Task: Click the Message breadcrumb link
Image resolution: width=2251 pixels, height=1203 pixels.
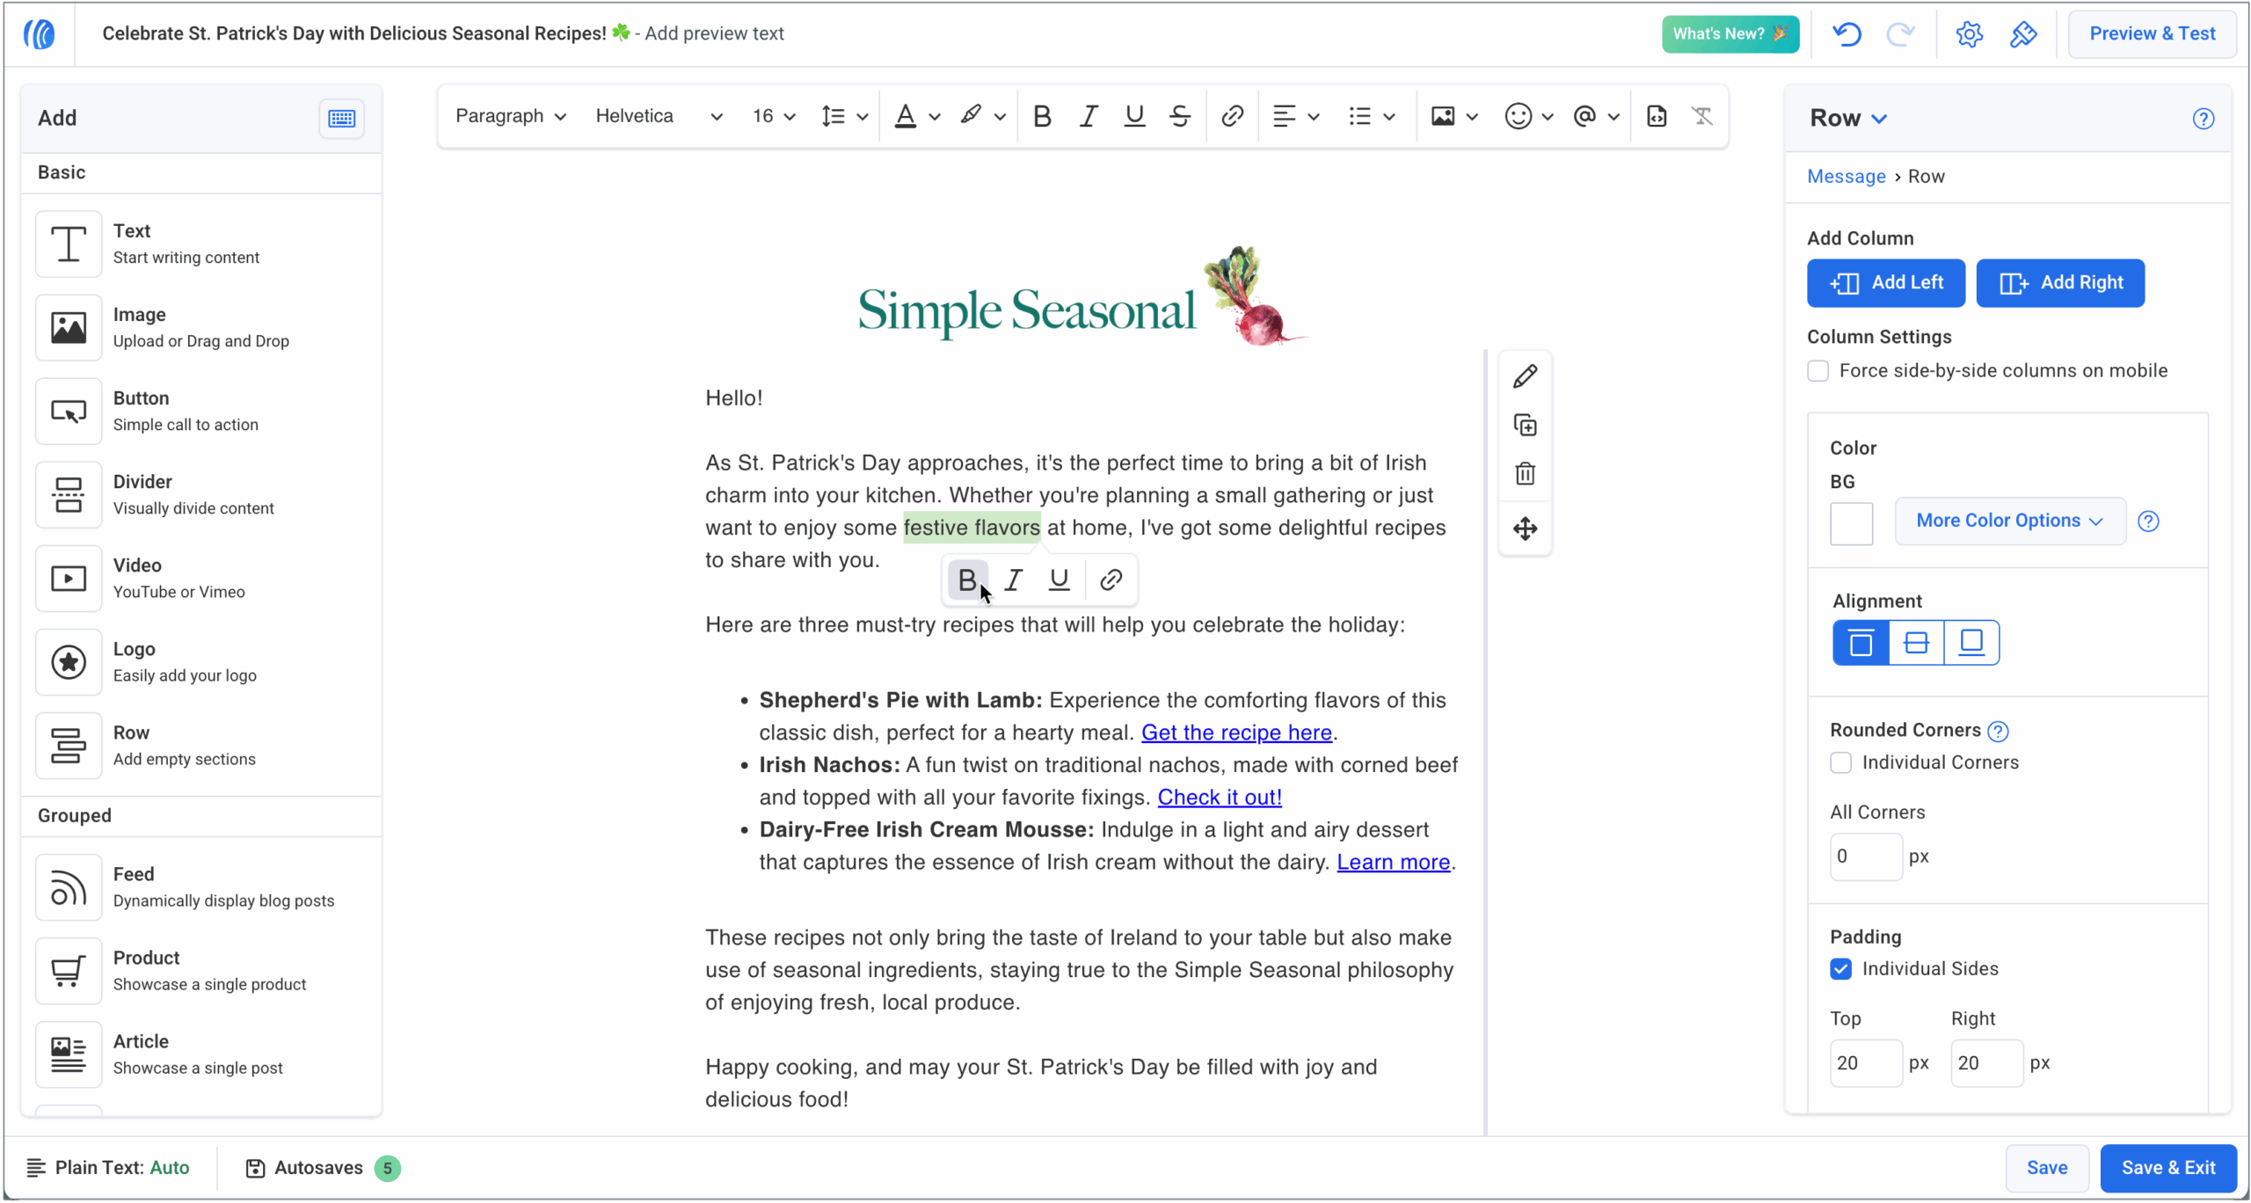Action: click(1846, 177)
